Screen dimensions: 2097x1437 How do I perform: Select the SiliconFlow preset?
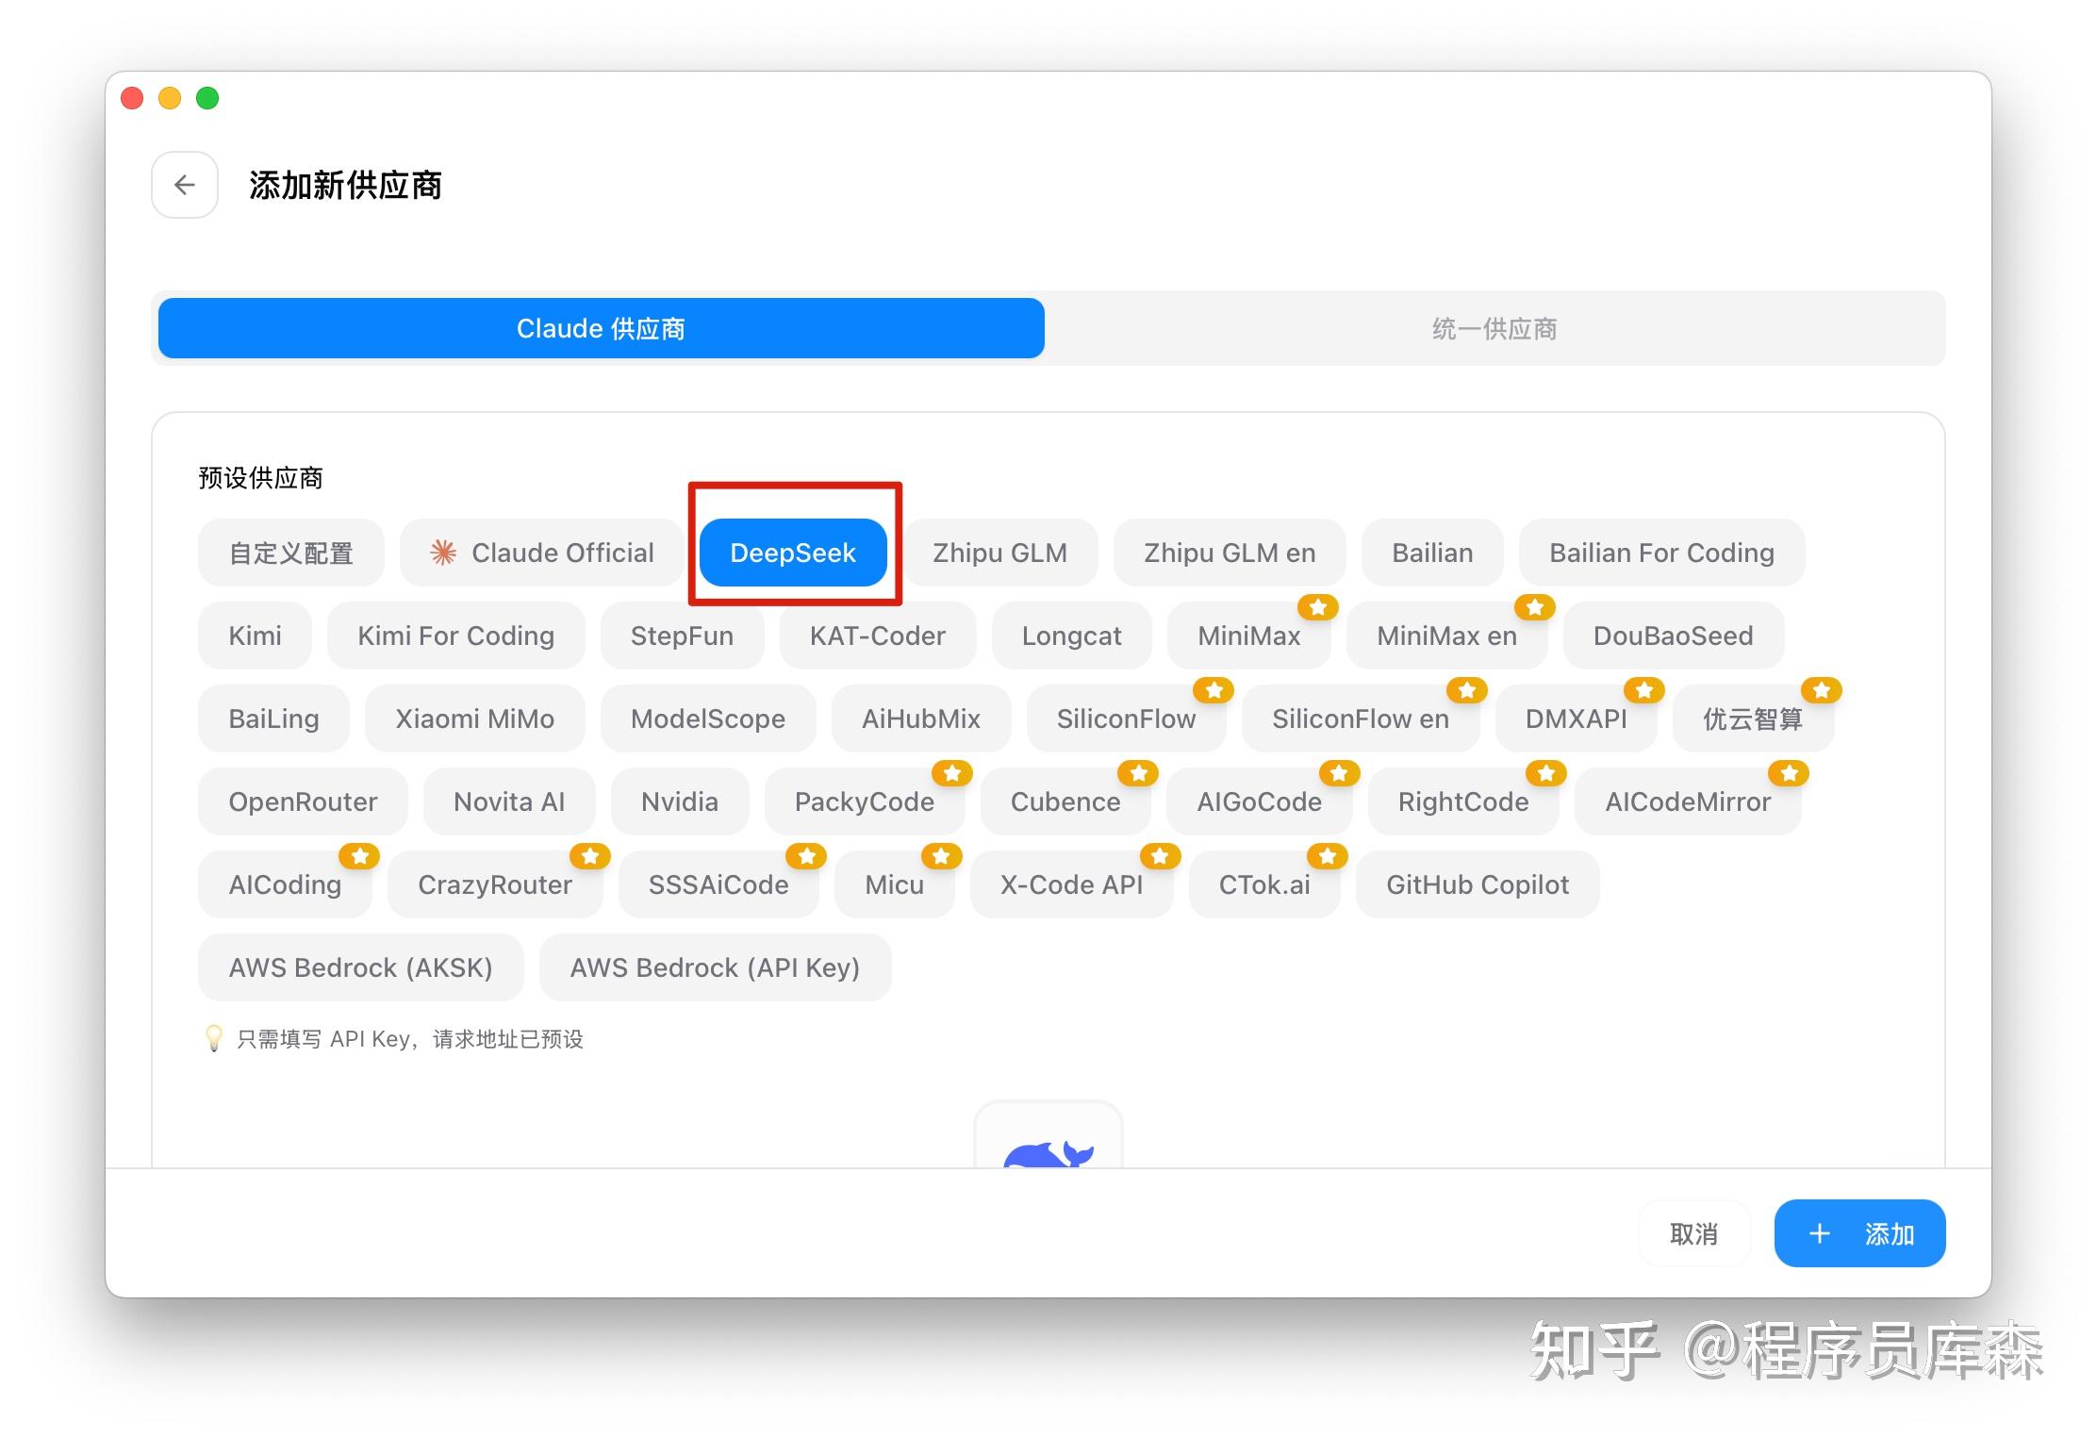[x=1127, y=718]
